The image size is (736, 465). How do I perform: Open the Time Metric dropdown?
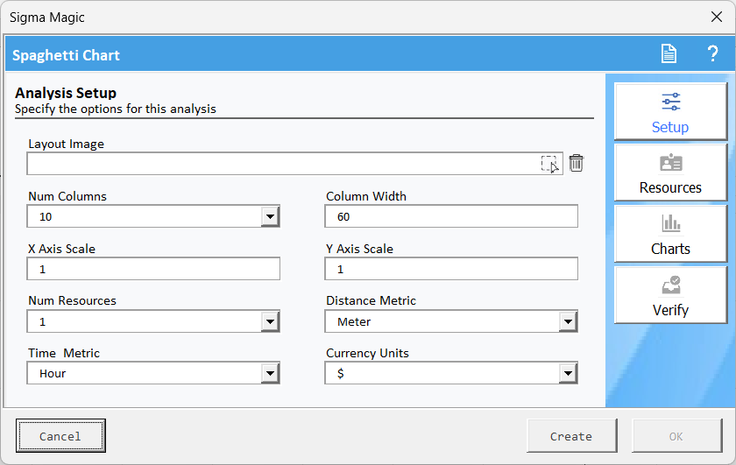[270, 374]
